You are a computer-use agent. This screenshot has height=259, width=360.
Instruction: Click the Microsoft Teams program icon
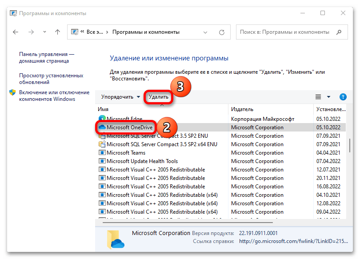pyautogui.click(x=102, y=152)
